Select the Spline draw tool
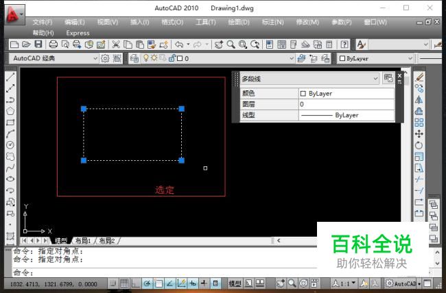This screenshot has width=446, height=293. tap(10, 168)
